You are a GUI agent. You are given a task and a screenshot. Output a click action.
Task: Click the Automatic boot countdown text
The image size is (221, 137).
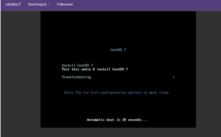pyautogui.click(x=117, y=120)
